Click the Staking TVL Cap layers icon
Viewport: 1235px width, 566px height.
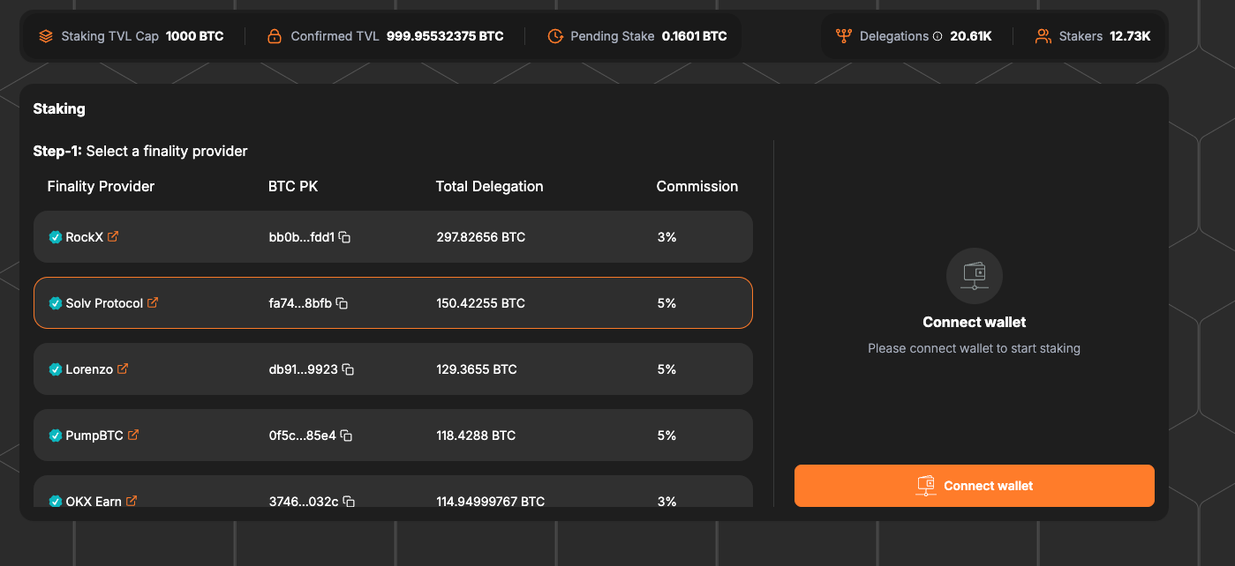pyautogui.click(x=46, y=36)
